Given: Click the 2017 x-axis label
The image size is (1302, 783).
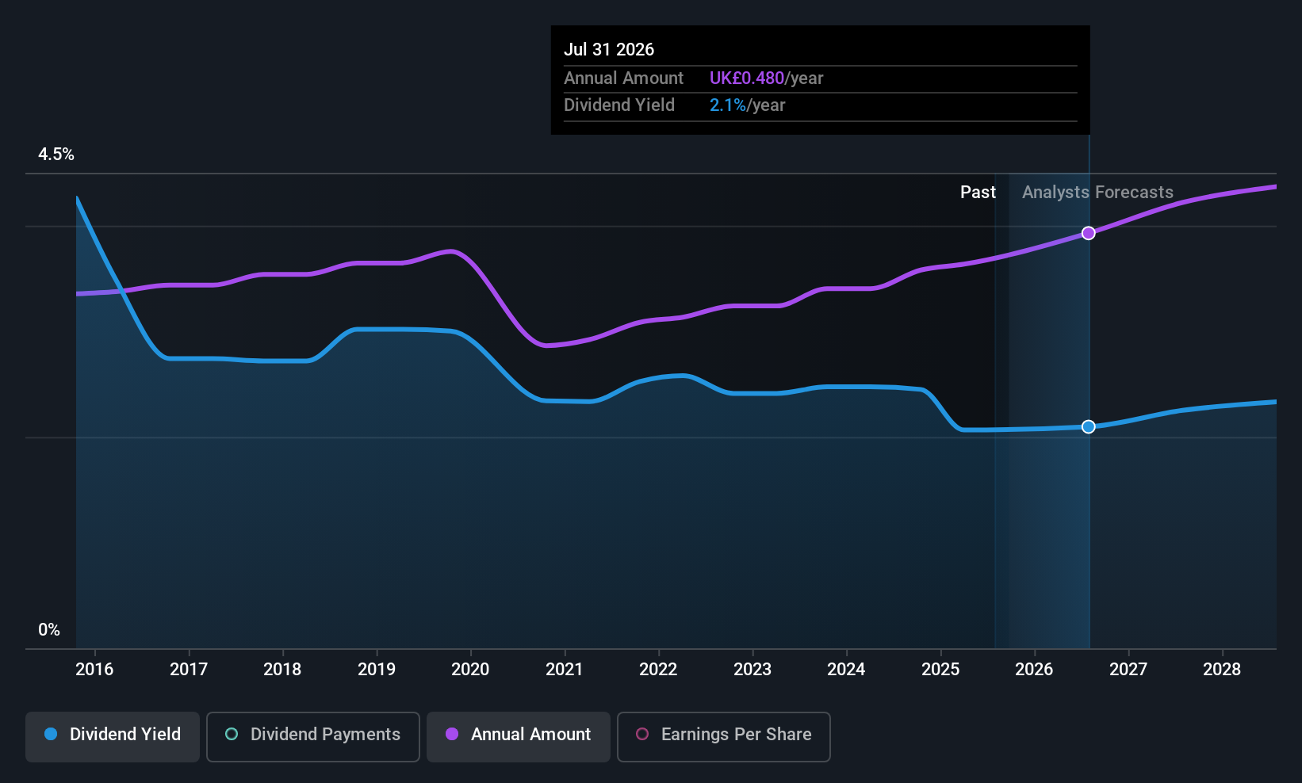Looking at the screenshot, I should pyautogui.click(x=189, y=670).
